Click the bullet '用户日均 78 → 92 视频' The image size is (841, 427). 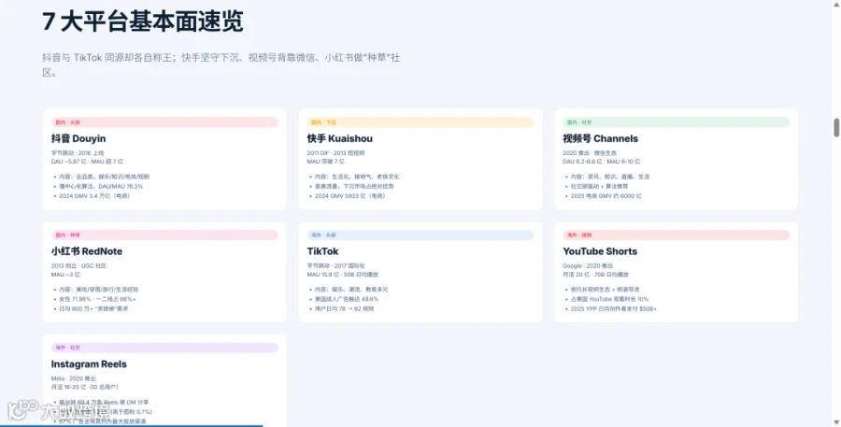point(344,308)
